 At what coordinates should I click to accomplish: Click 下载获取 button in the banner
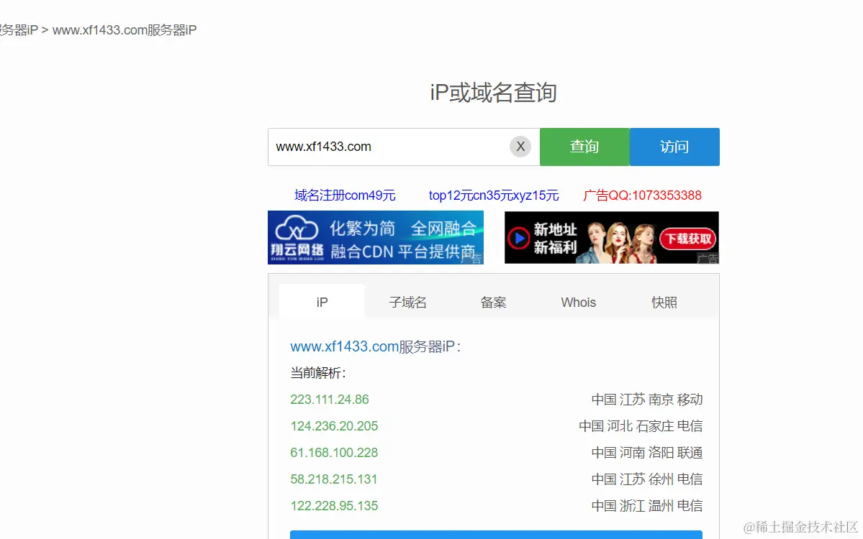point(688,239)
